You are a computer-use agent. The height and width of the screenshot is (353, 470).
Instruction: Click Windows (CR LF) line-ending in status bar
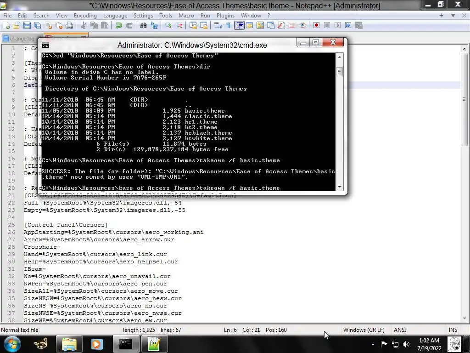point(364,330)
